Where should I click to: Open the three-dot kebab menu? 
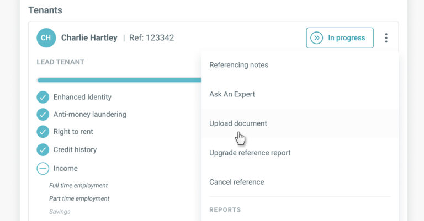386,38
